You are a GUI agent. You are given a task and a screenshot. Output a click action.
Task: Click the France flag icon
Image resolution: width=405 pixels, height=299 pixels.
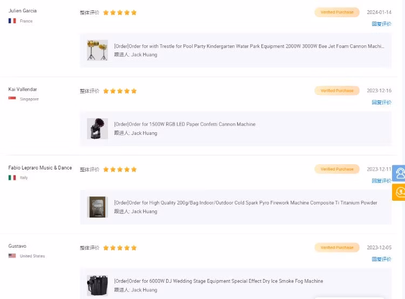pos(12,21)
